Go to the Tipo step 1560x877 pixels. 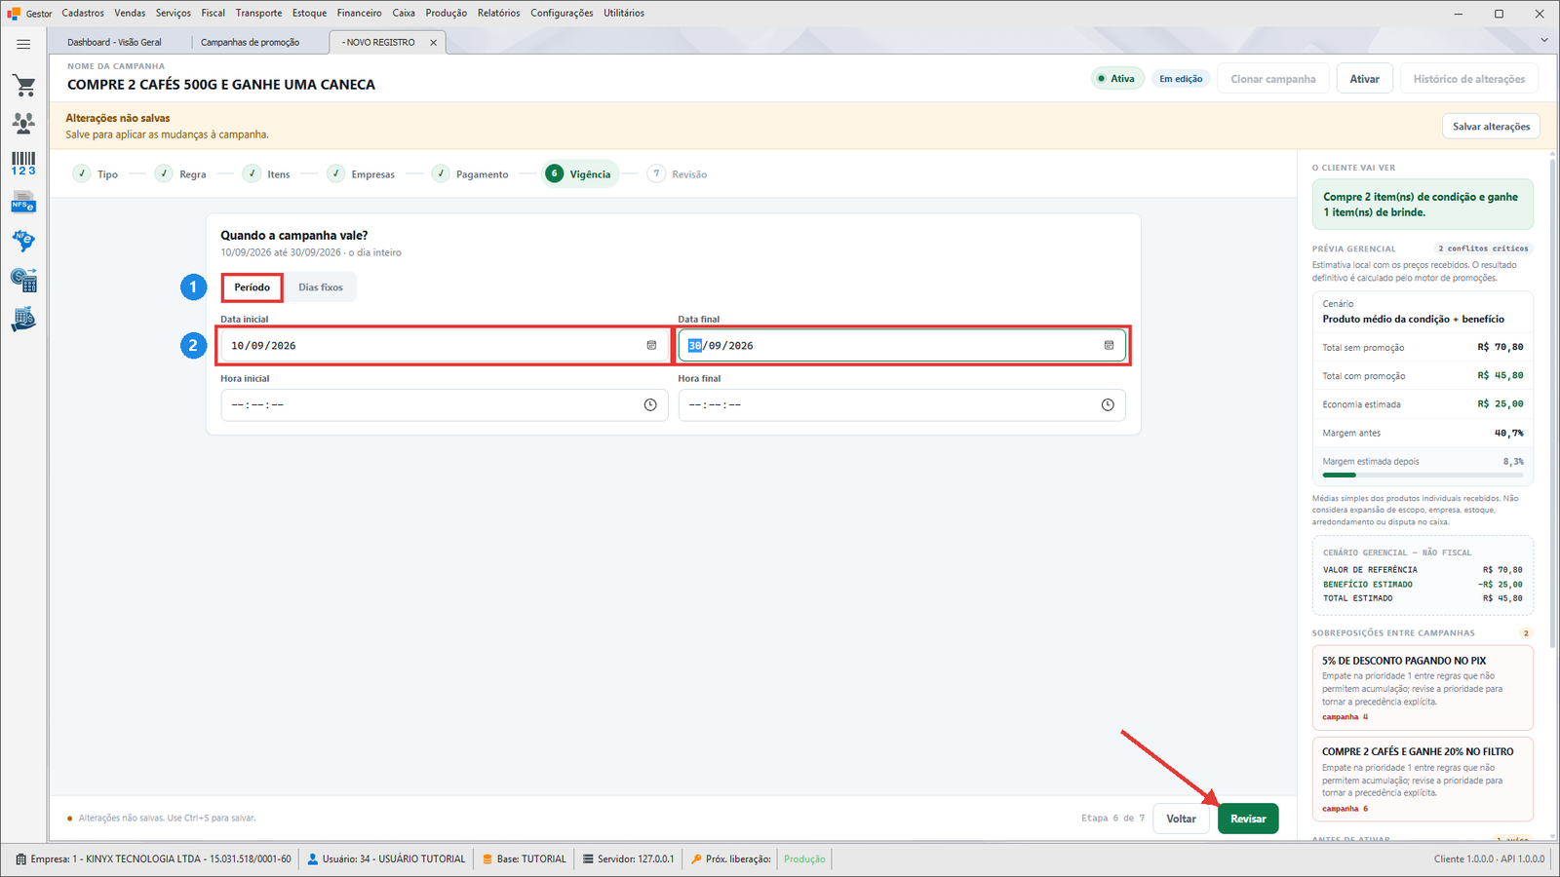pos(96,174)
